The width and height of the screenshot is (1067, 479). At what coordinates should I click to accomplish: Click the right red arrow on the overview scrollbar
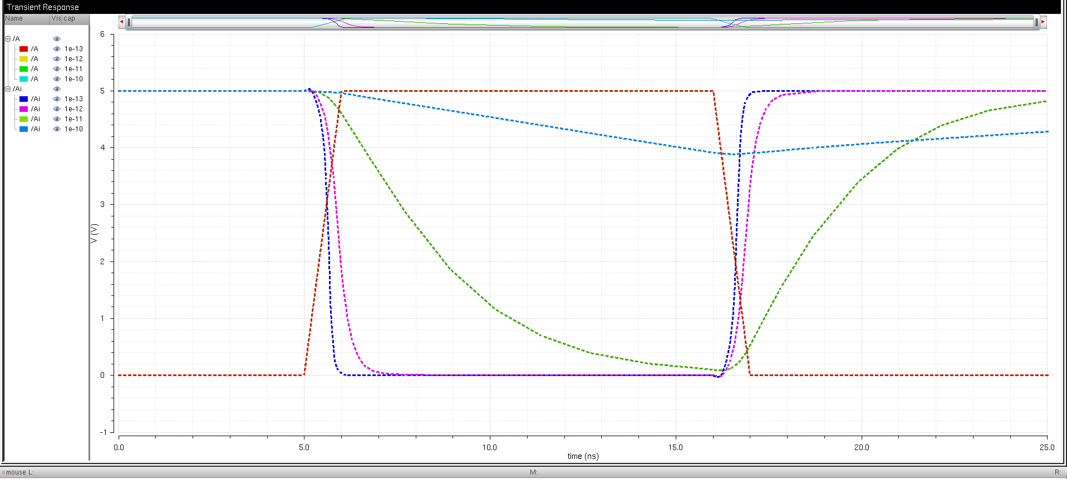point(1043,22)
